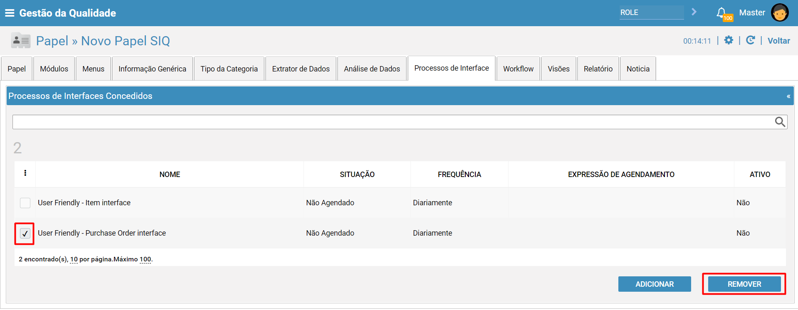The image size is (798, 310).
Task: Click the Master user avatar
Action: 780,12
